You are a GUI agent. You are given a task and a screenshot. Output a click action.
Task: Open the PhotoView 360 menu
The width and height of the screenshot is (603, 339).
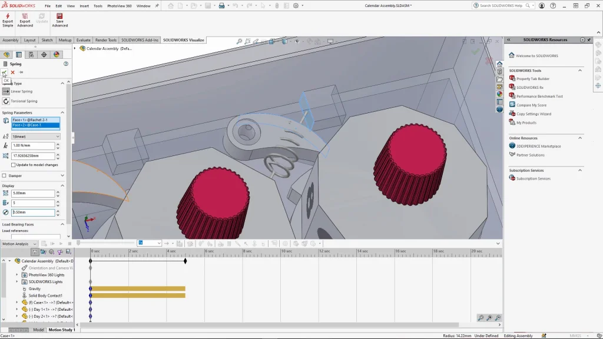119,6
